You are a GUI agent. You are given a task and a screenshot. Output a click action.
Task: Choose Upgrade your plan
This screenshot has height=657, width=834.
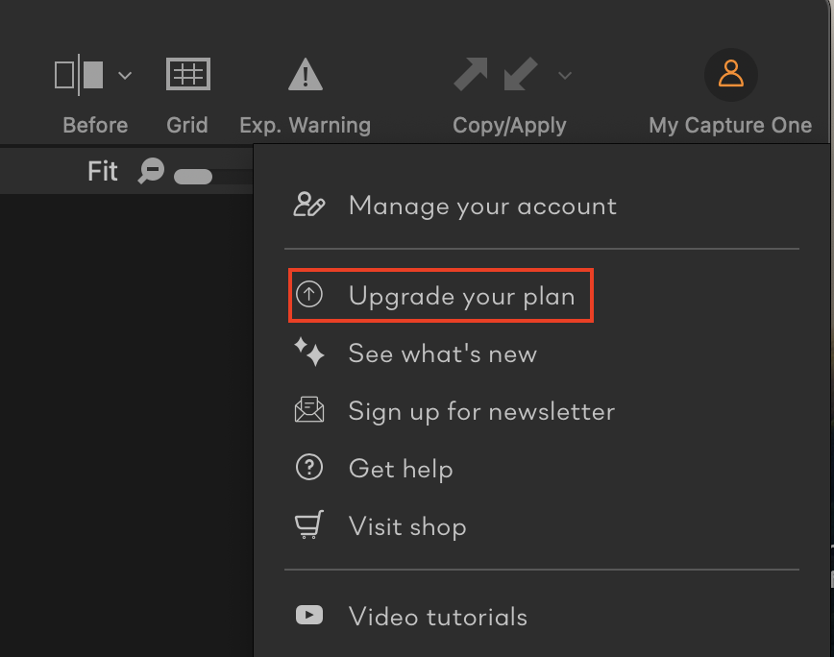[441, 296]
